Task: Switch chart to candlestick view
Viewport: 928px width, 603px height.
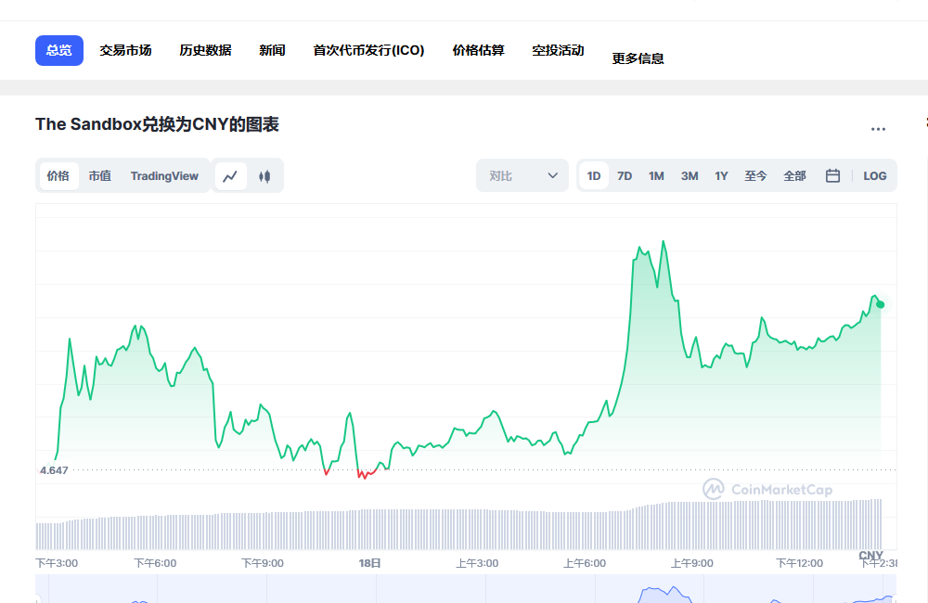Action: click(x=264, y=175)
